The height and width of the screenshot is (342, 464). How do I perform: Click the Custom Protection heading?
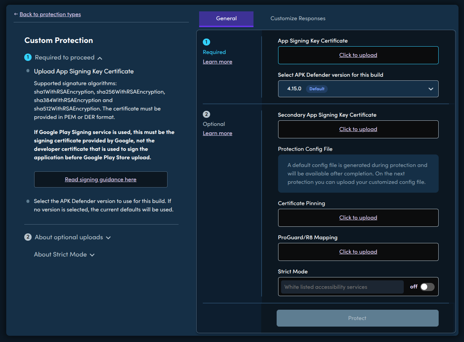[x=59, y=40]
